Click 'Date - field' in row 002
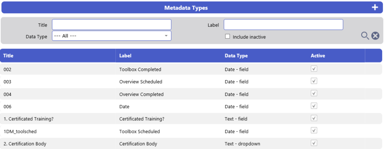This screenshot has width=384, height=149. point(237,69)
